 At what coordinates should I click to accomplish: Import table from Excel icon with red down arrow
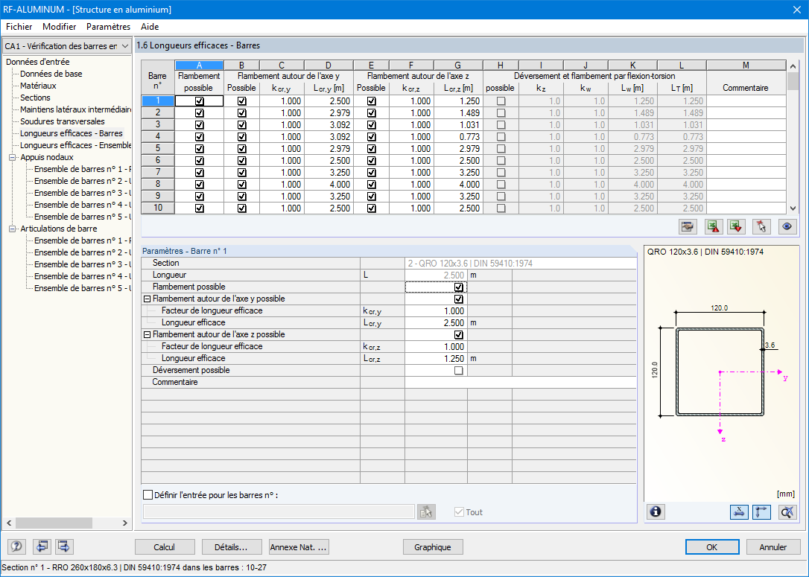pyautogui.click(x=737, y=226)
